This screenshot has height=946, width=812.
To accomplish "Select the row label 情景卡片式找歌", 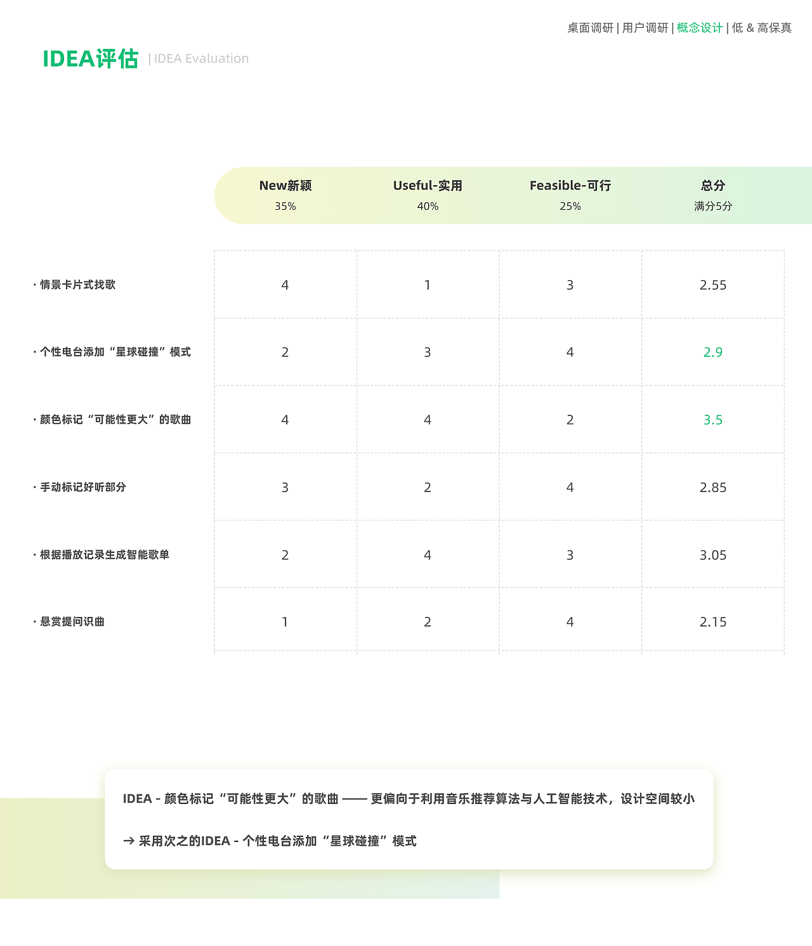I will pos(77,285).
